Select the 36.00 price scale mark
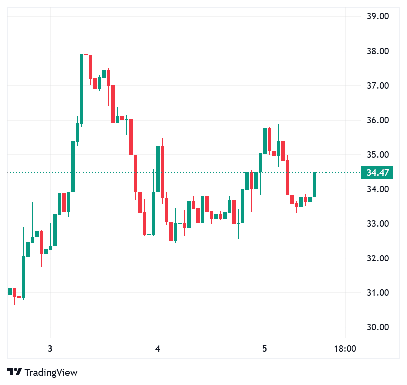The height and width of the screenshot is (385, 407). point(377,120)
